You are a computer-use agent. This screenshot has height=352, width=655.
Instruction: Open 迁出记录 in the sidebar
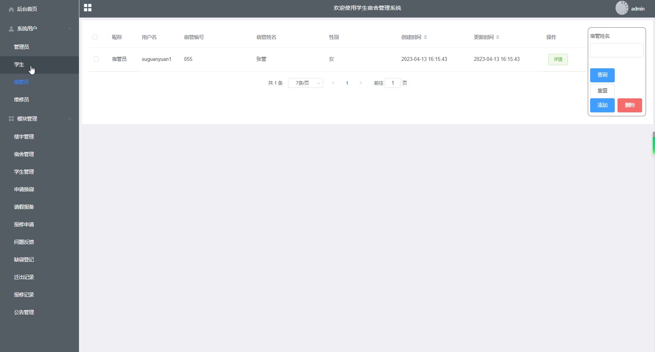point(39,277)
